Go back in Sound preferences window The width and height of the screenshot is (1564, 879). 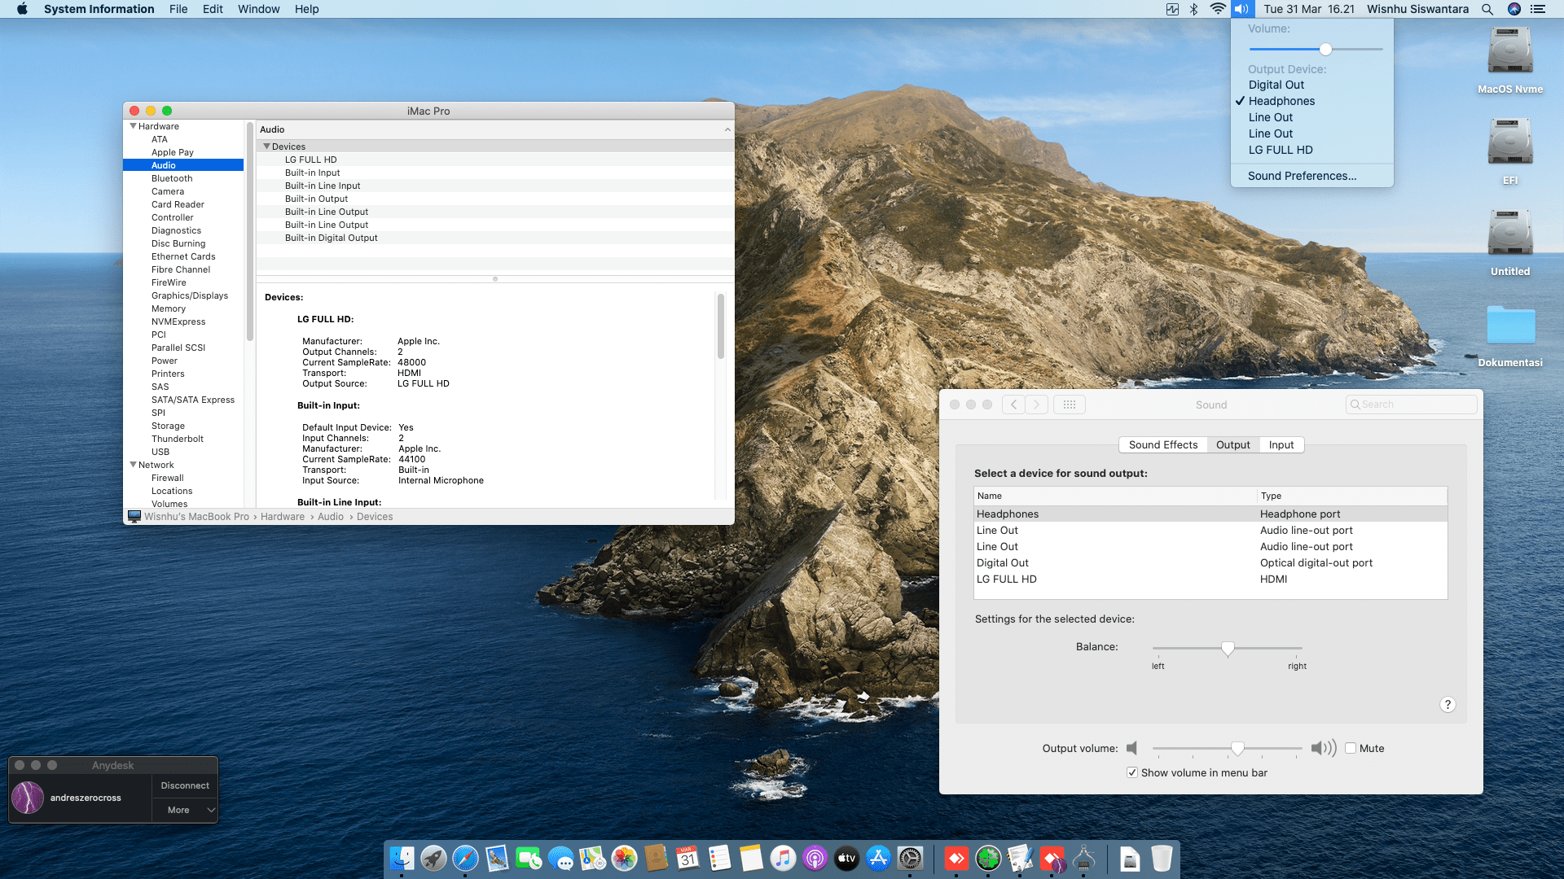pyautogui.click(x=1013, y=405)
